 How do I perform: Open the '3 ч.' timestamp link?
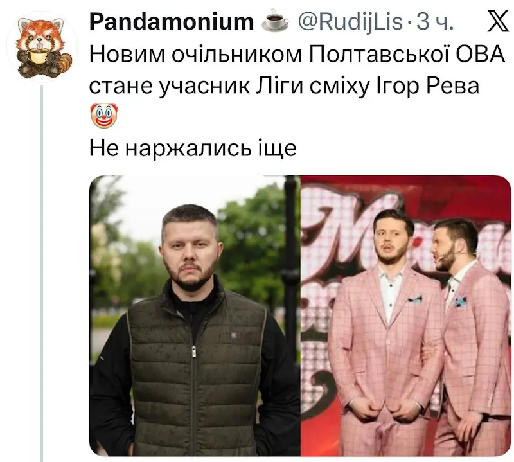[435, 22]
